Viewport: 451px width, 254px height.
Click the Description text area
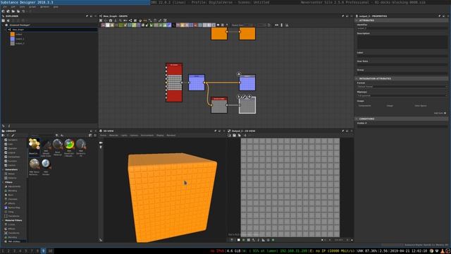(x=402, y=42)
